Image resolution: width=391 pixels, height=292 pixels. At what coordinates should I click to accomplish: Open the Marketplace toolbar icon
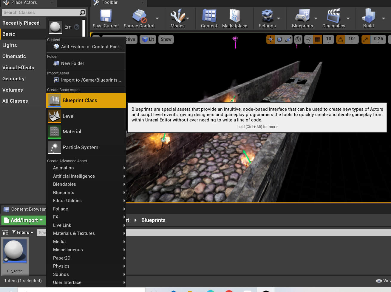point(234,16)
